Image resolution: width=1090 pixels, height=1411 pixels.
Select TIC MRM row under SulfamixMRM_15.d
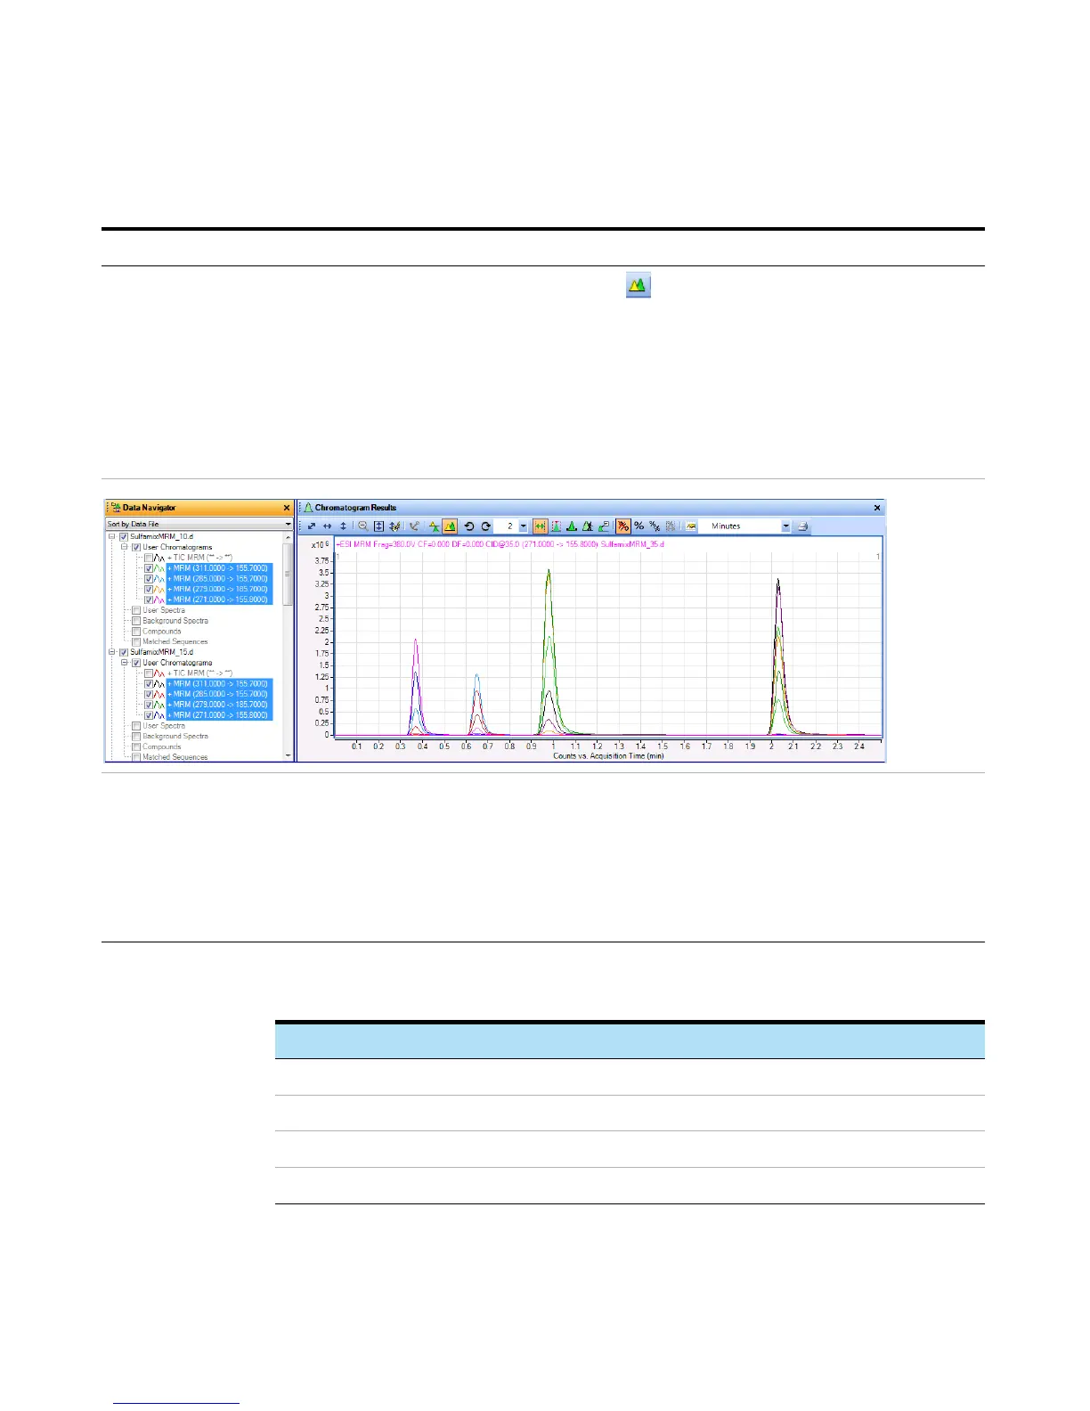coord(199,673)
